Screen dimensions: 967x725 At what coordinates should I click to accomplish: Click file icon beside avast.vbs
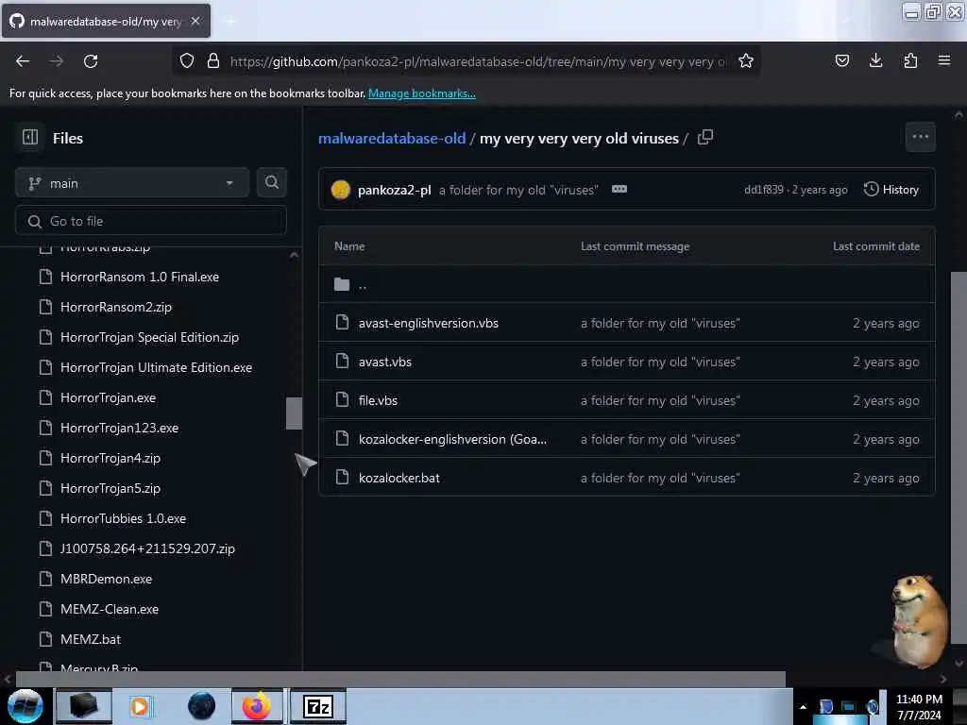tap(342, 361)
